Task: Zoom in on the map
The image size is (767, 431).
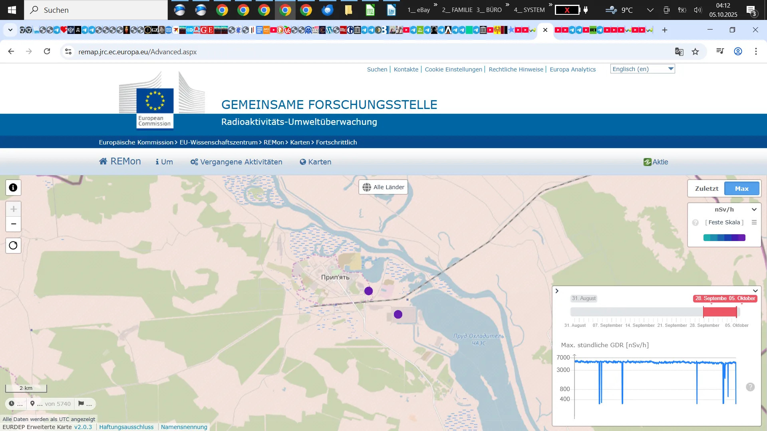Action: tap(13, 209)
